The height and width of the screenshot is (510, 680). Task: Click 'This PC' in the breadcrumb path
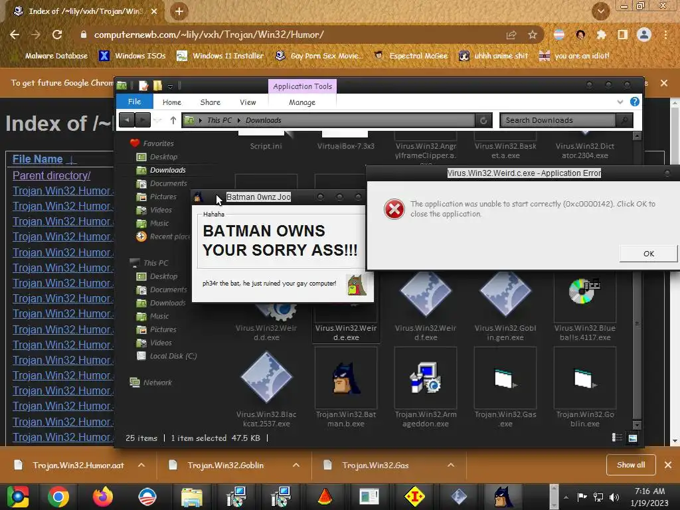click(x=219, y=120)
